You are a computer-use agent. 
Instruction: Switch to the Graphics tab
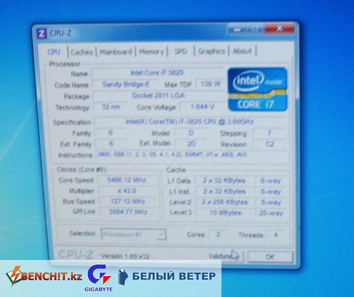pyautogui.click(x=211, y=51)
